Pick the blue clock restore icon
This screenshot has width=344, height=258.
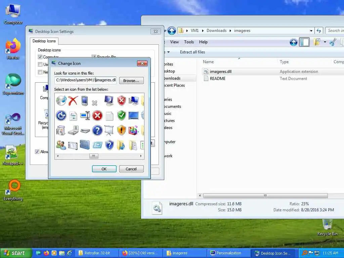coord(61,116)
